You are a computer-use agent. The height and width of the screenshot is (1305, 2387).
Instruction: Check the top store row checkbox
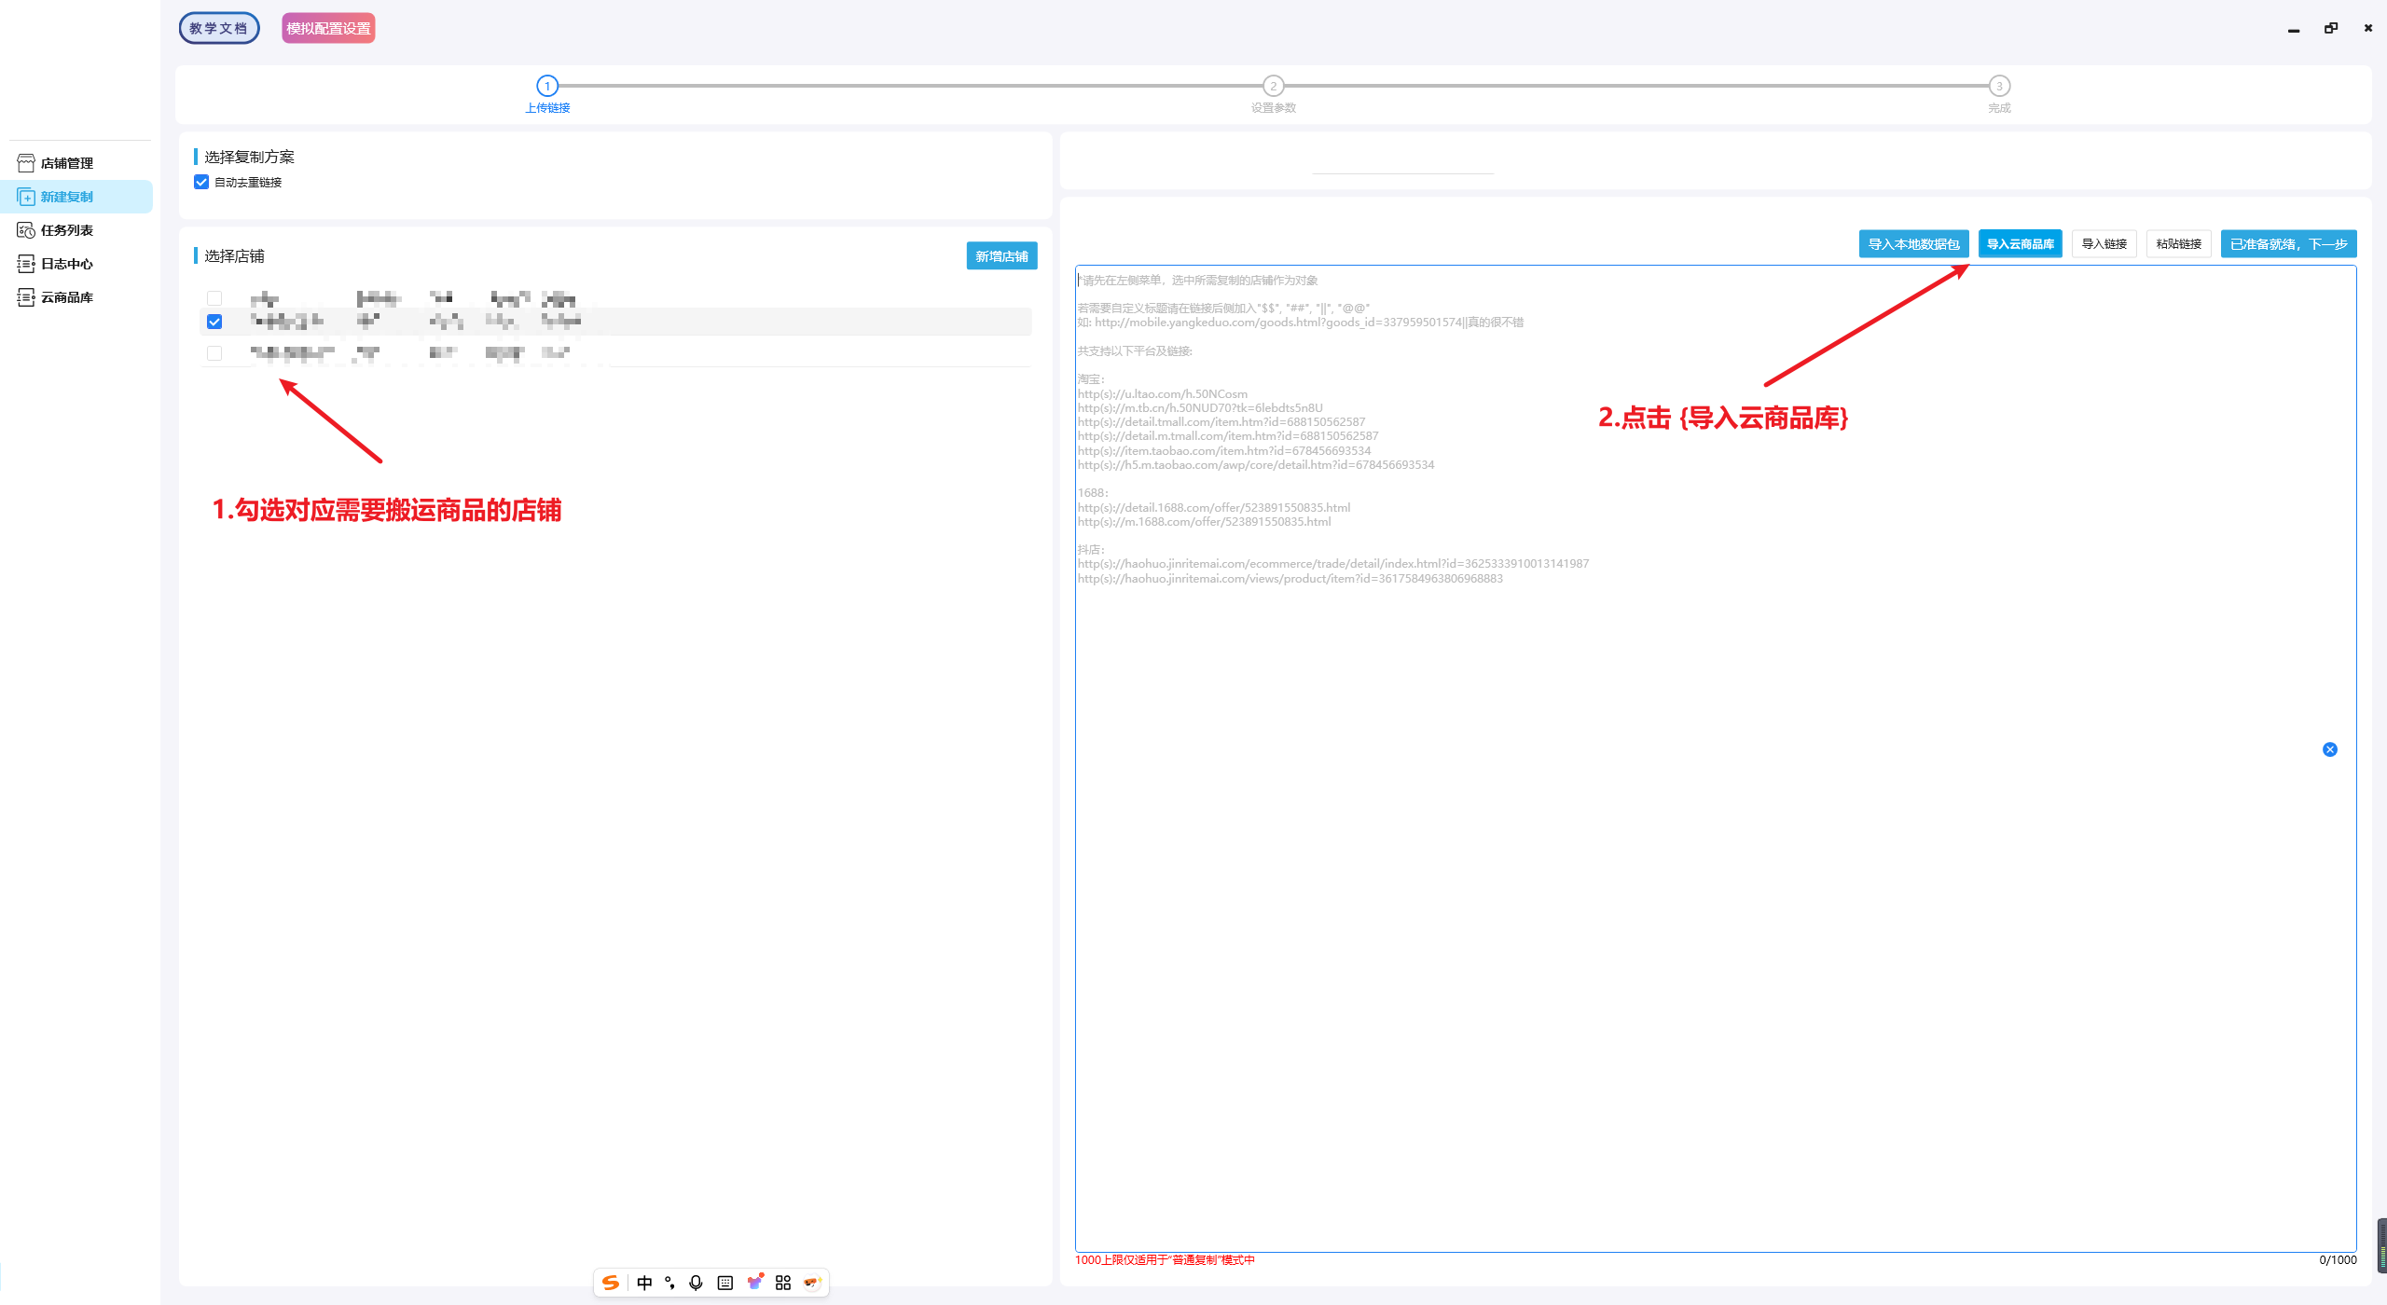tap(214, 298)
